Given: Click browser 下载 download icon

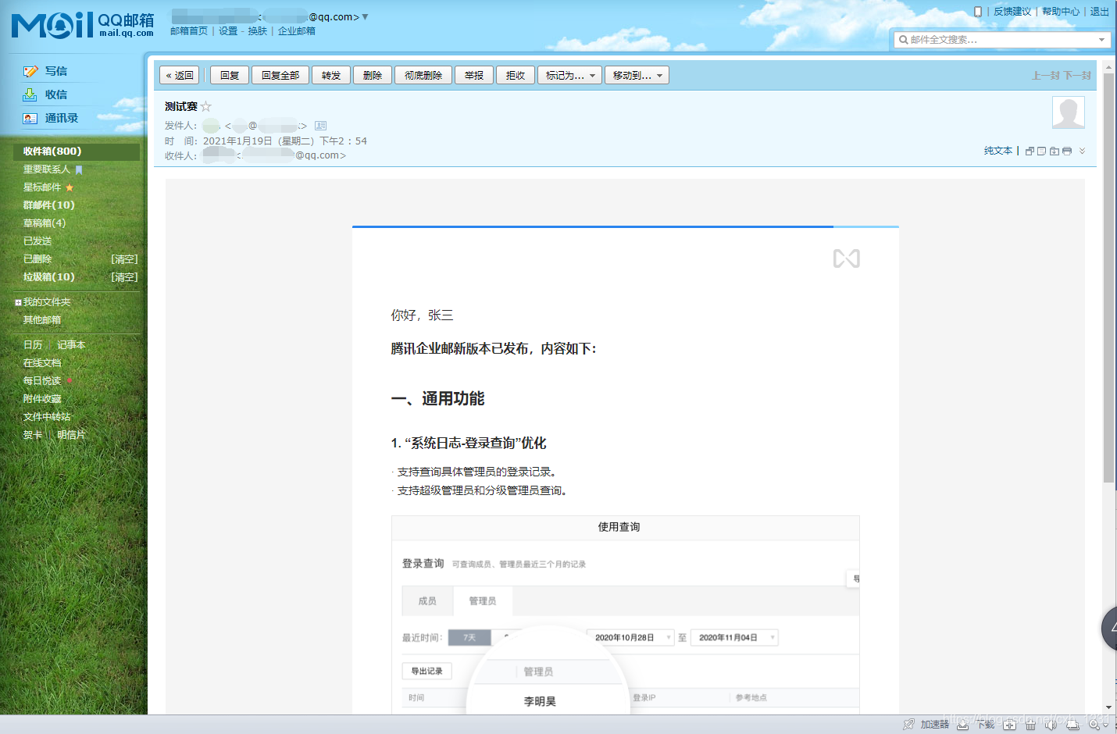Looking at the screenshot, I should (963, 725).
